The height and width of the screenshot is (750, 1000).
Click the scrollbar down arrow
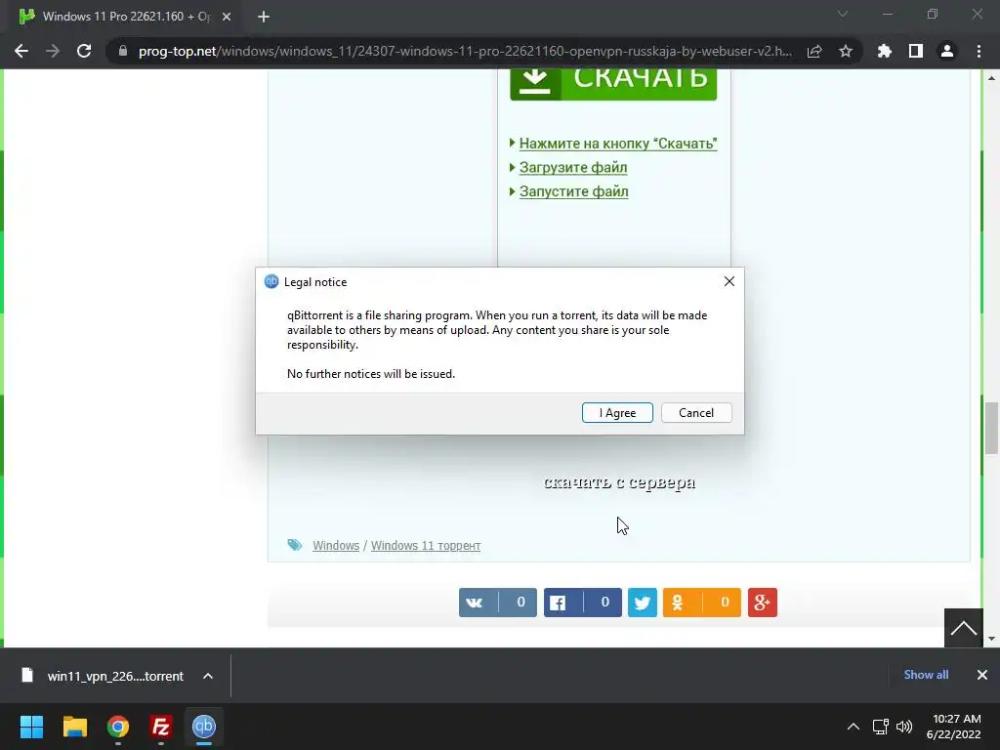[991, 639]
